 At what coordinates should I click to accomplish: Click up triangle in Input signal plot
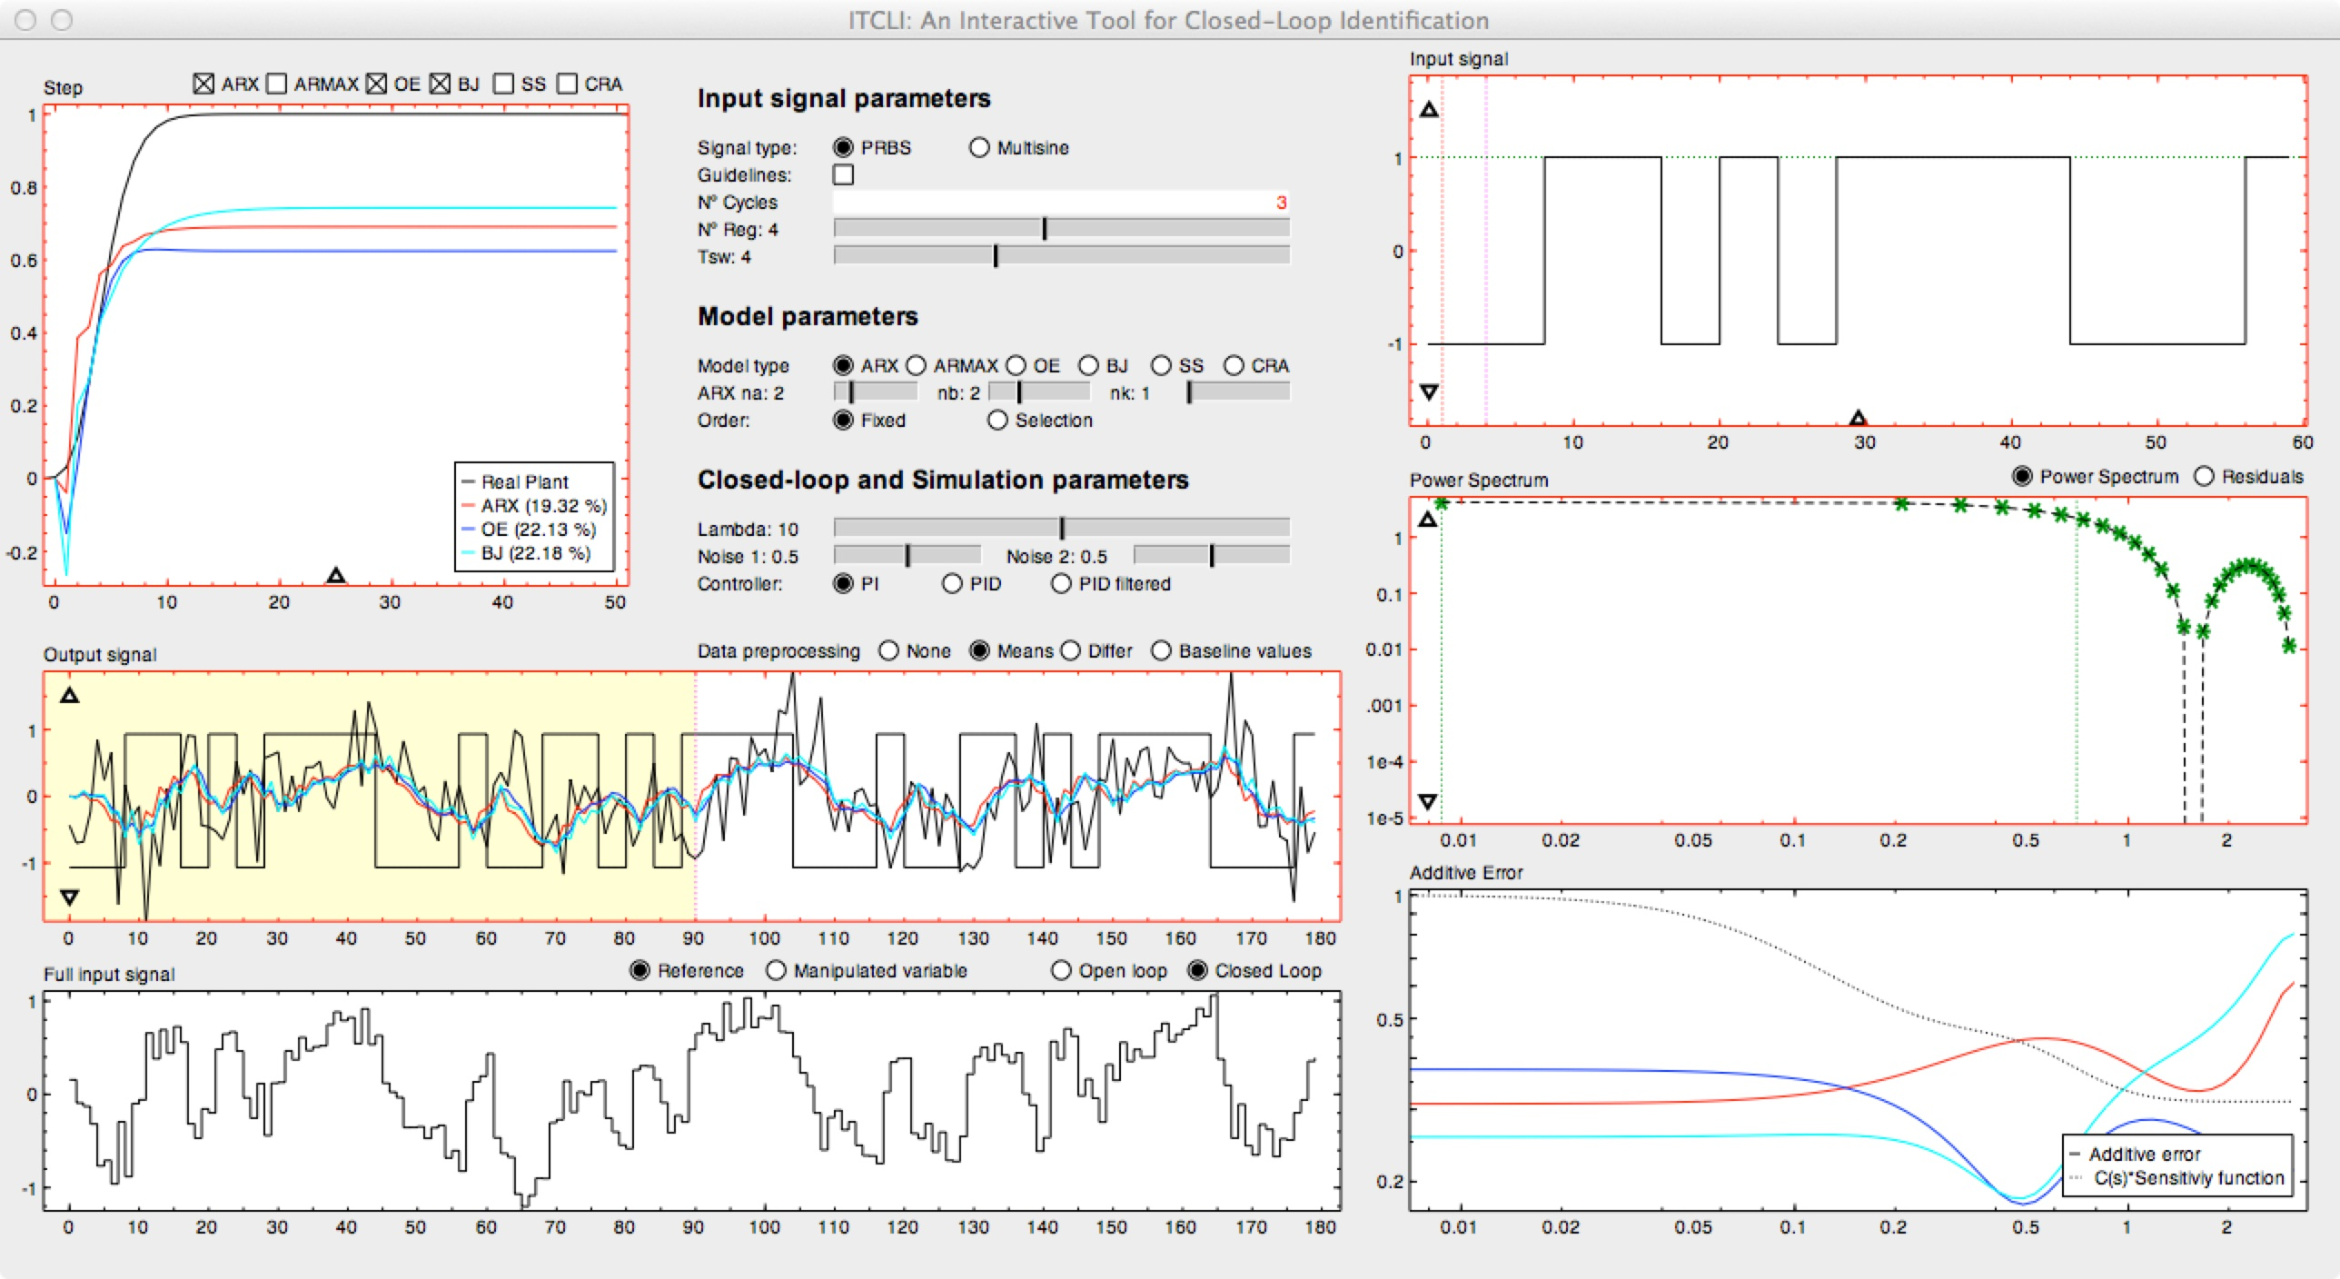click(x=1429, y=110)
